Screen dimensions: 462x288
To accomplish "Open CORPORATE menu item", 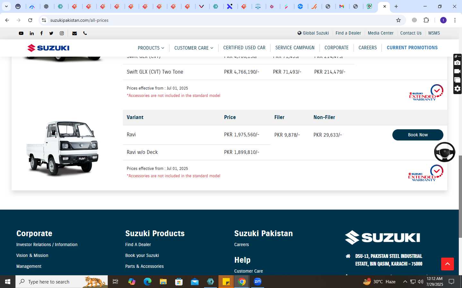I will point(337,48).
